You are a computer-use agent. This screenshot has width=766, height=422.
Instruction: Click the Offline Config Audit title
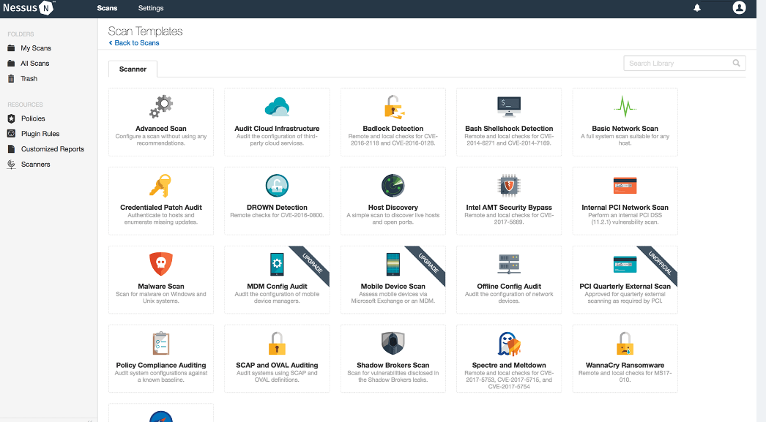pyautogui.click(x=509, y=287)
